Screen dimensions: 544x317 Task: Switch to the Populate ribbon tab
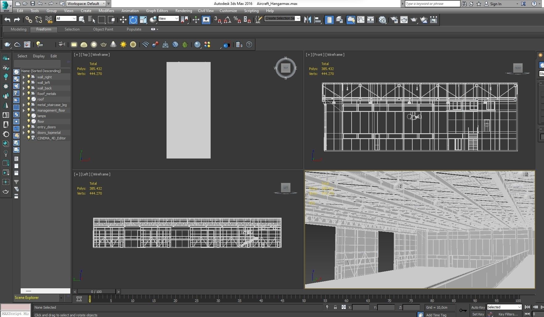pos(134,29)
